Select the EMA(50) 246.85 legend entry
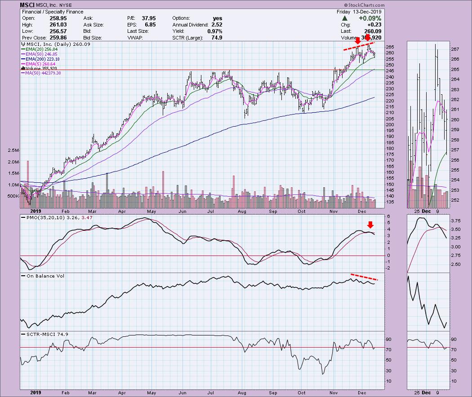472x397 pixels. [x=43, y=55]
